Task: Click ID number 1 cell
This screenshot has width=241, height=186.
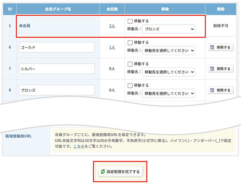Action: [10, 26]
